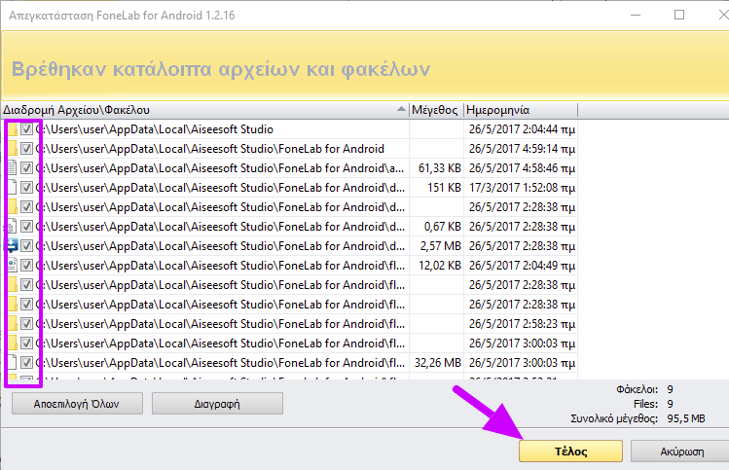Click date 17/3/2017 1:52:08 πμ
This screenshot has height=470, width=729.
coord(522,188)
